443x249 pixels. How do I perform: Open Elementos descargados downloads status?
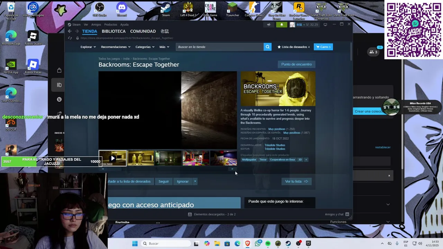(211, 214)
